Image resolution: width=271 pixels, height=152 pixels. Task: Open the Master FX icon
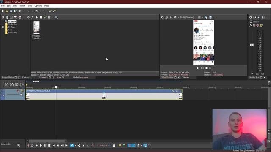click(251, 25)
